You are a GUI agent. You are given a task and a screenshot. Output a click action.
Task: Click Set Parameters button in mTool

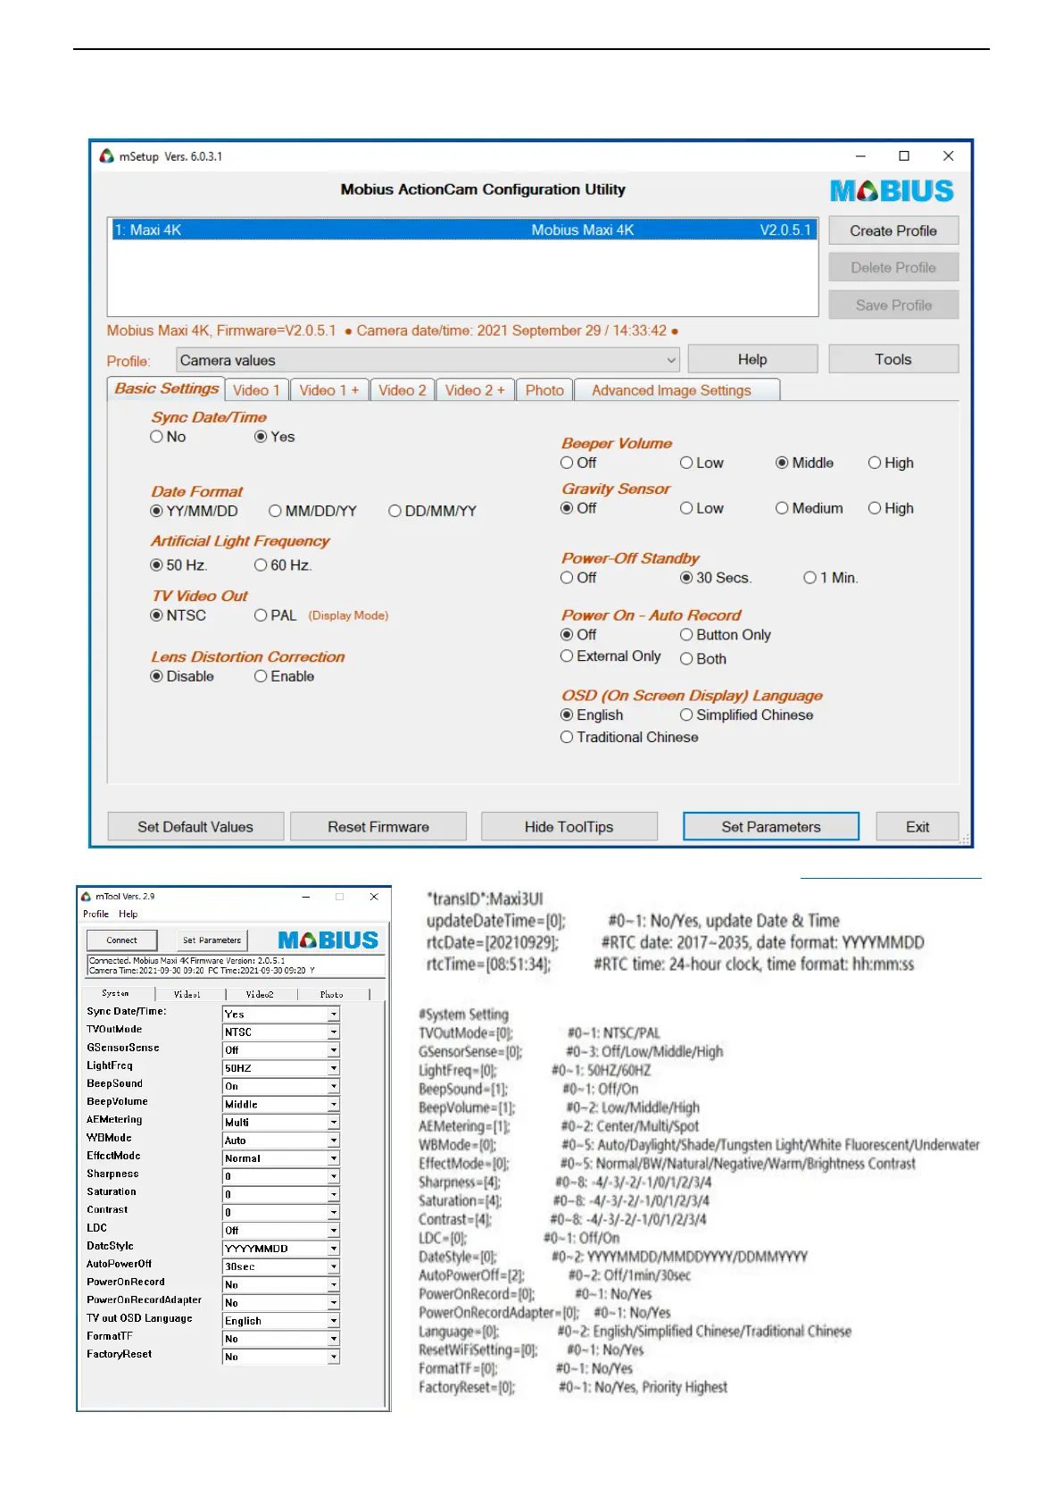[x=212, y=940]
